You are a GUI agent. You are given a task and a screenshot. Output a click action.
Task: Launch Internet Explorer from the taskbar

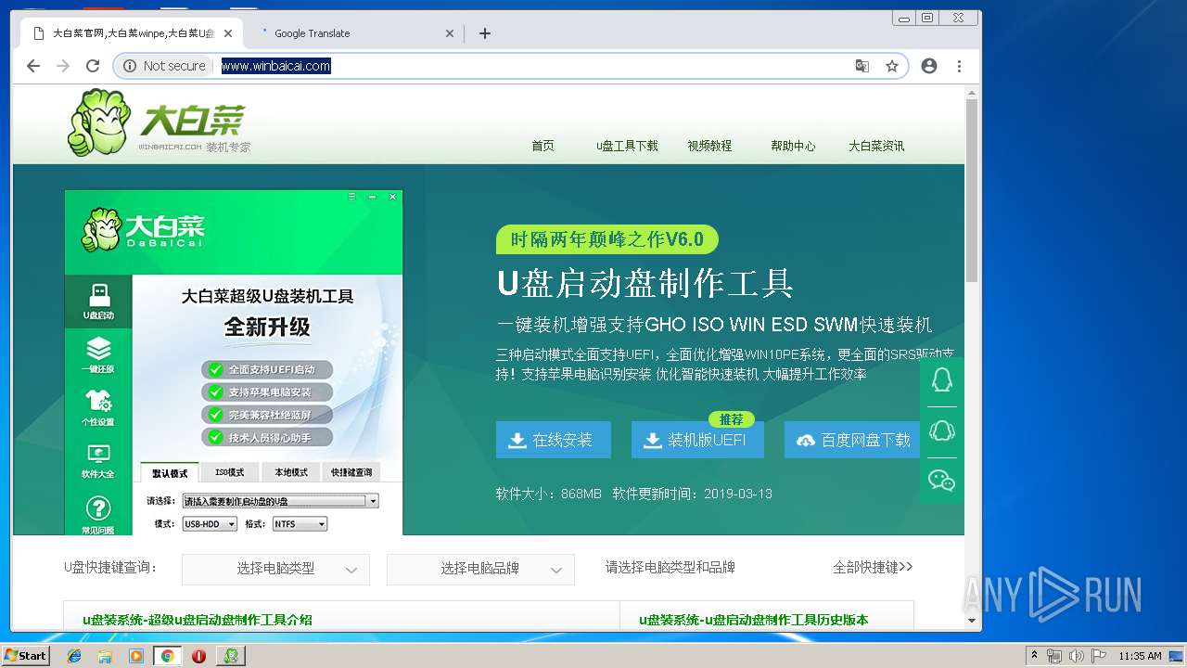tap(74, 656)
